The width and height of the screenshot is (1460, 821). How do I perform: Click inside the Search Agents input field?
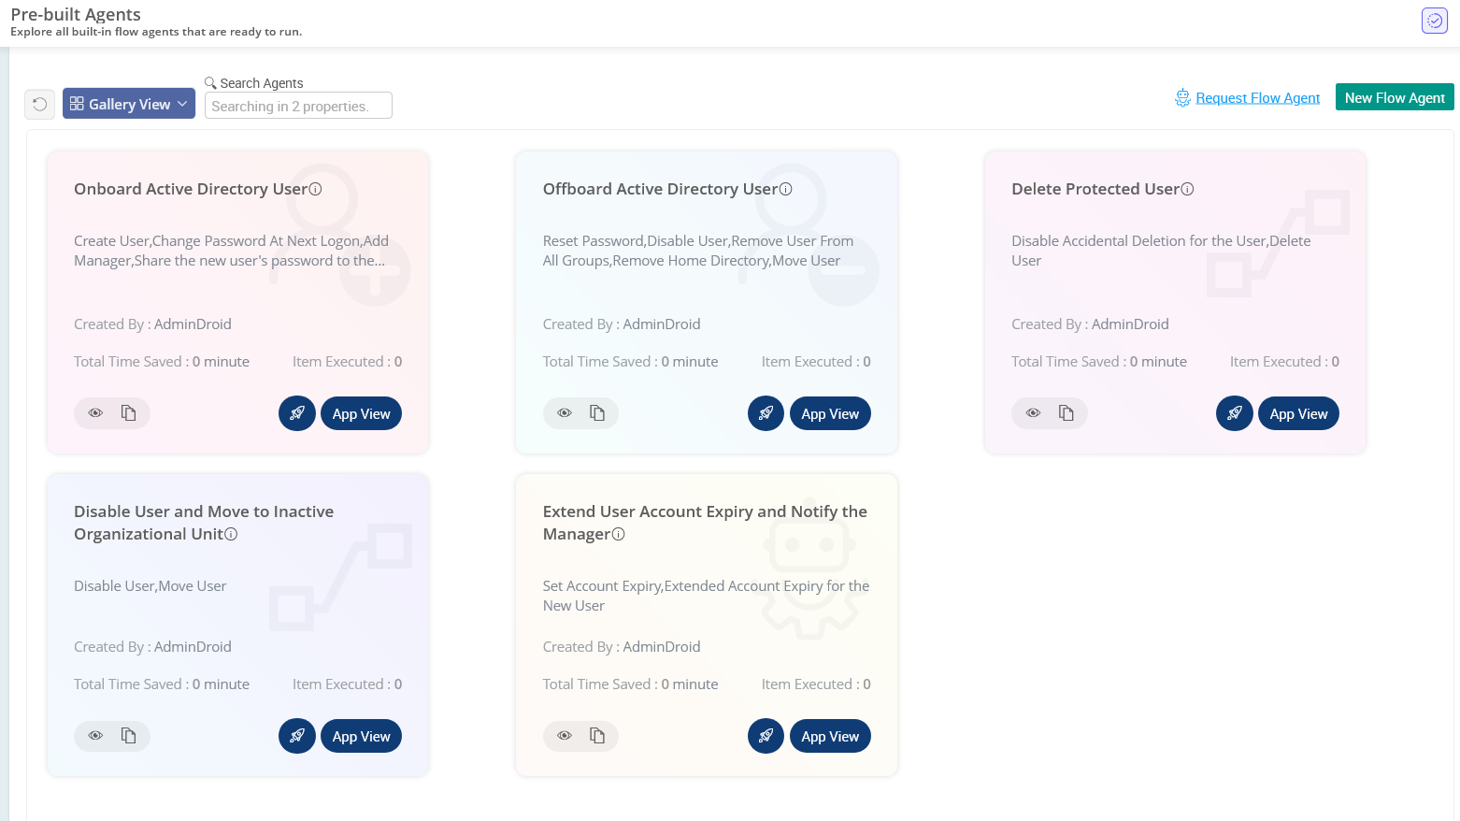coord(297,105)
